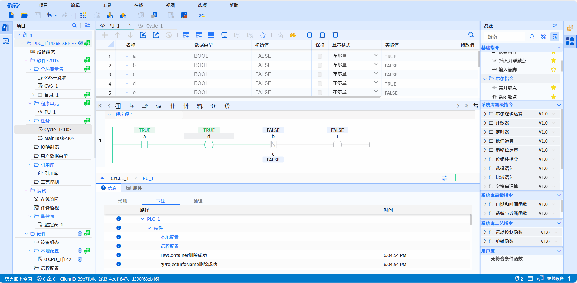Open the 本地配置 link in download log
The image size is (577, 283).
169,237
